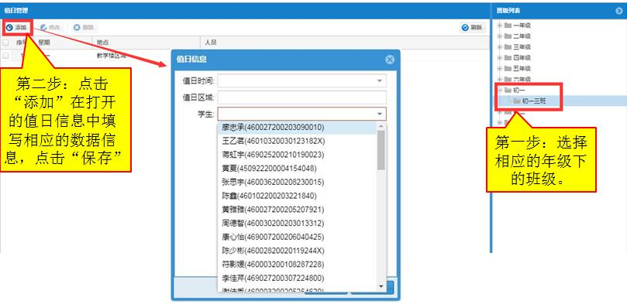Click the 添加 (add) toolbar button
This screenshot has height=304, width=627.
(16, 28)
